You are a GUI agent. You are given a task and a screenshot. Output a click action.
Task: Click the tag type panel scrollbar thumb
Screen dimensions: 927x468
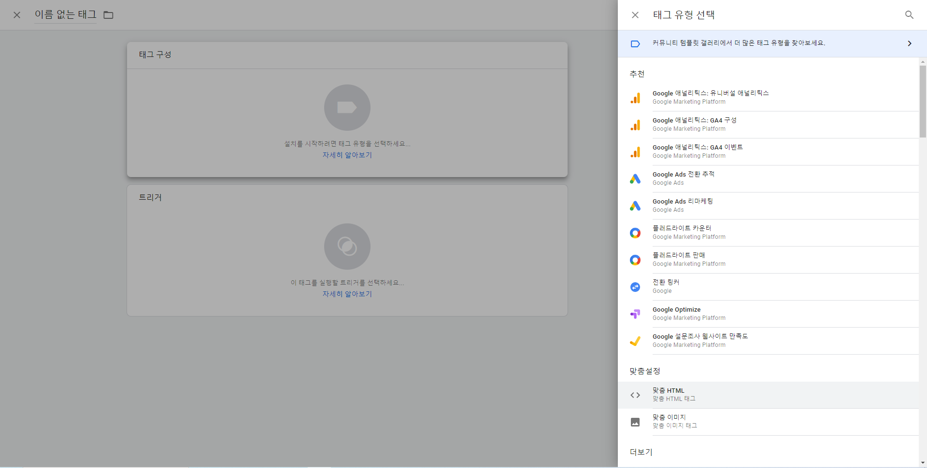tap(923, 102)
